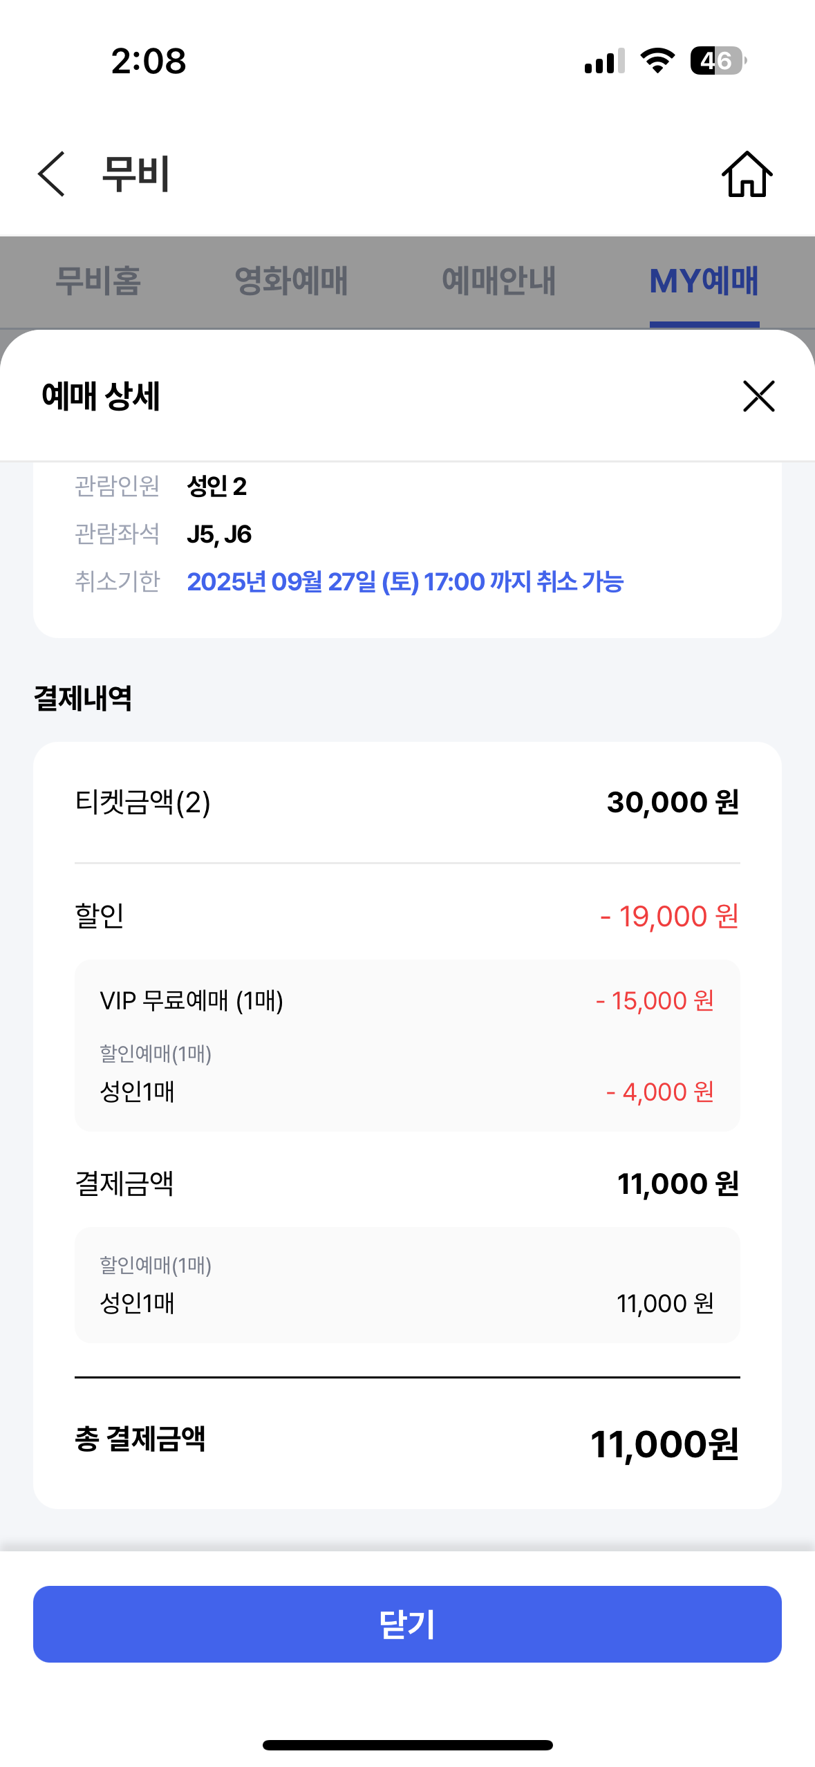
Task: Open the 예매안내 tab
Action: tap(498, 281)
